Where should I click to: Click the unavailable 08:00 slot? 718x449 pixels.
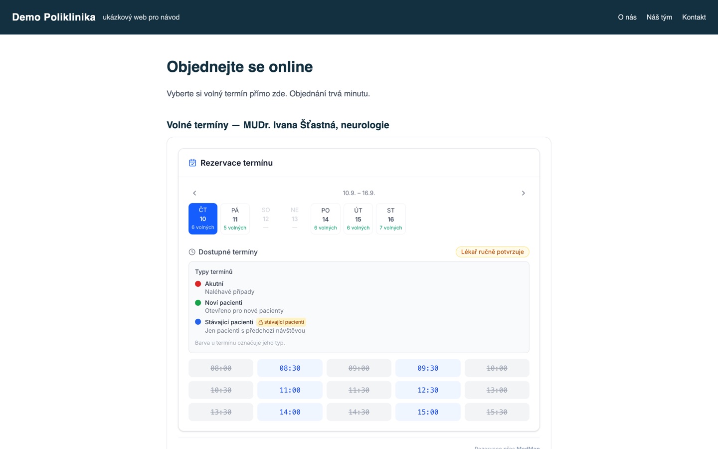[x=221, y=368]
